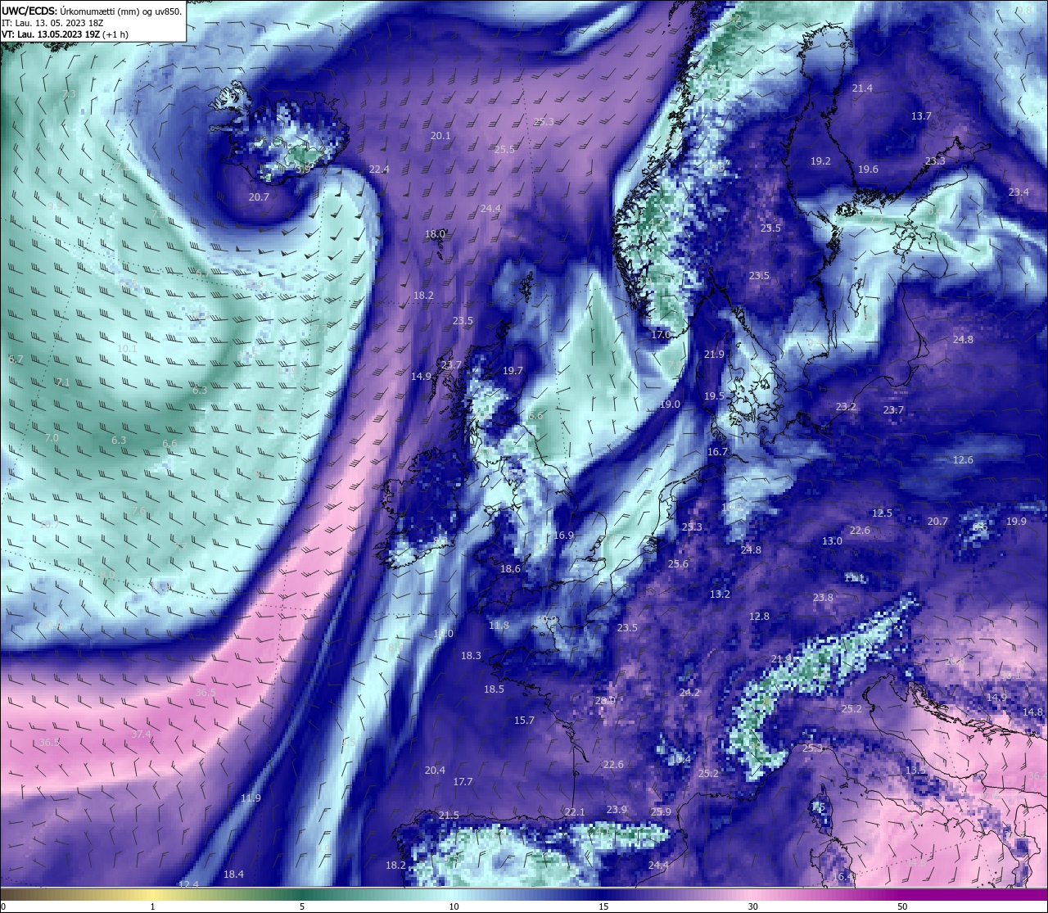Click the 16.7 value on the map
The height and width of the screenshot is (913, 1048).
717,452
